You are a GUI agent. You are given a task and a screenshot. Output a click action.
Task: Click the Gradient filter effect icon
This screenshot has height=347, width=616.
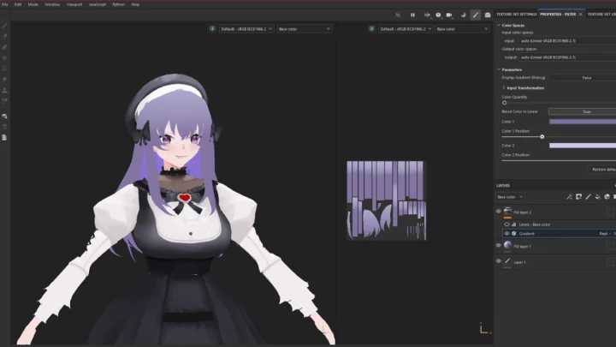coord(514,234)
